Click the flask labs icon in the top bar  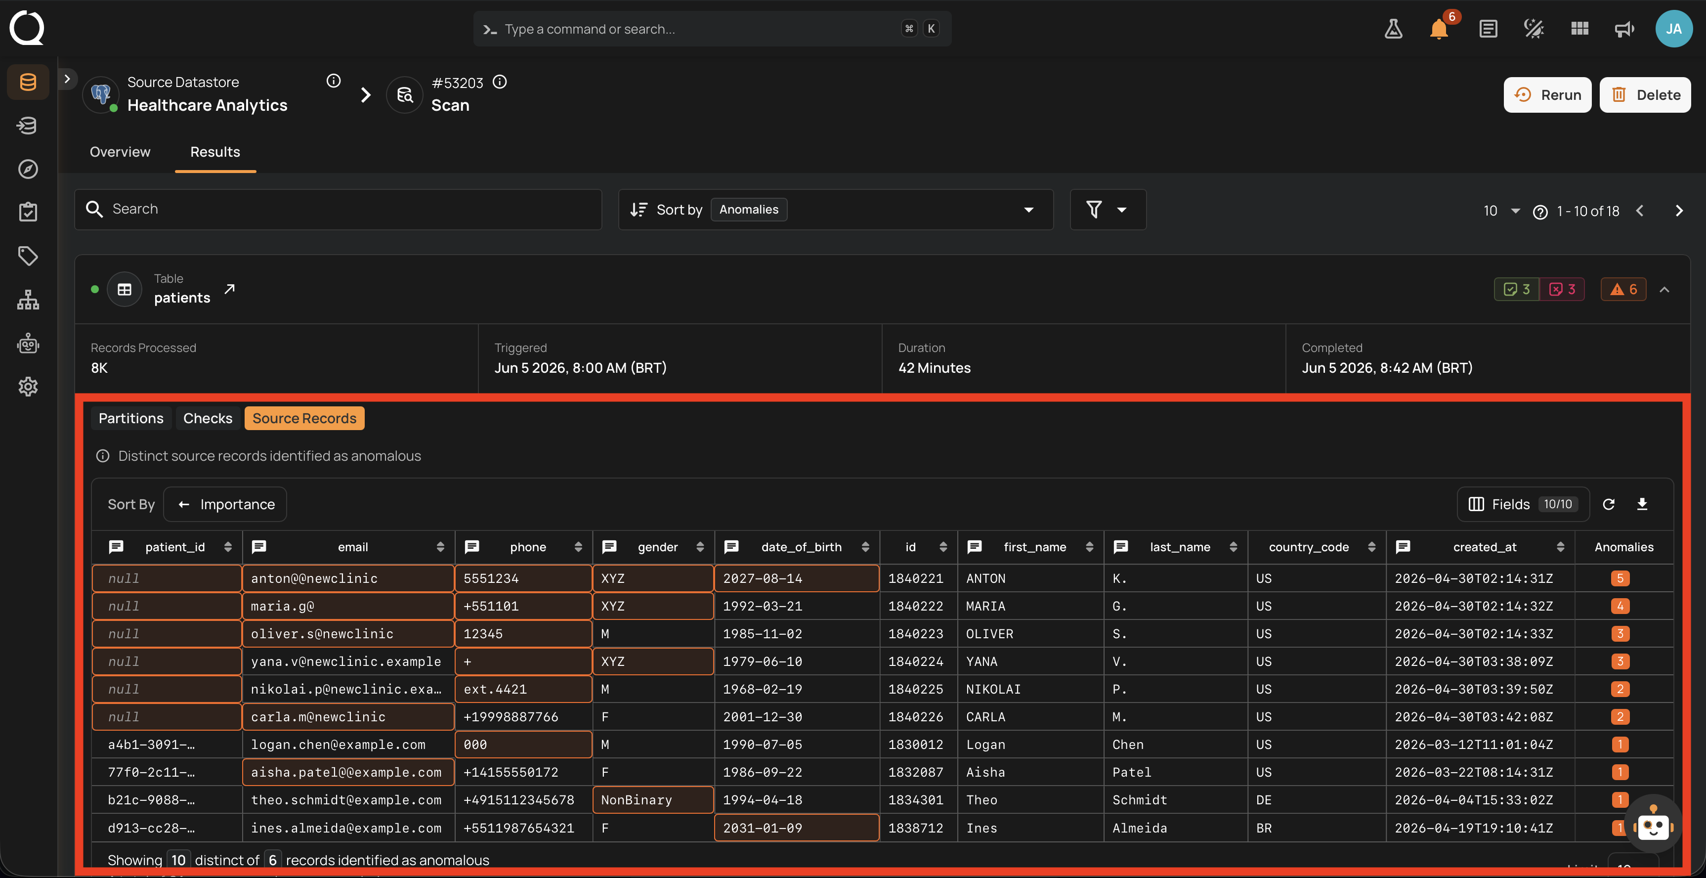[x=1393, y=29]
